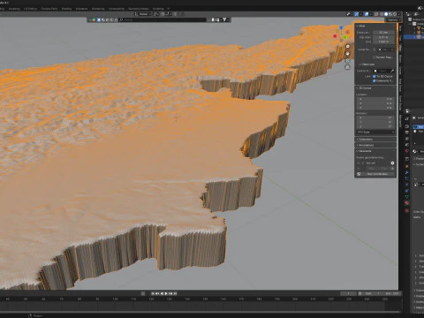This screenshot has width=424, height=318.
Task: Jump to timeline end frame button
Action: pyautogui.click(x=175, y=293)
